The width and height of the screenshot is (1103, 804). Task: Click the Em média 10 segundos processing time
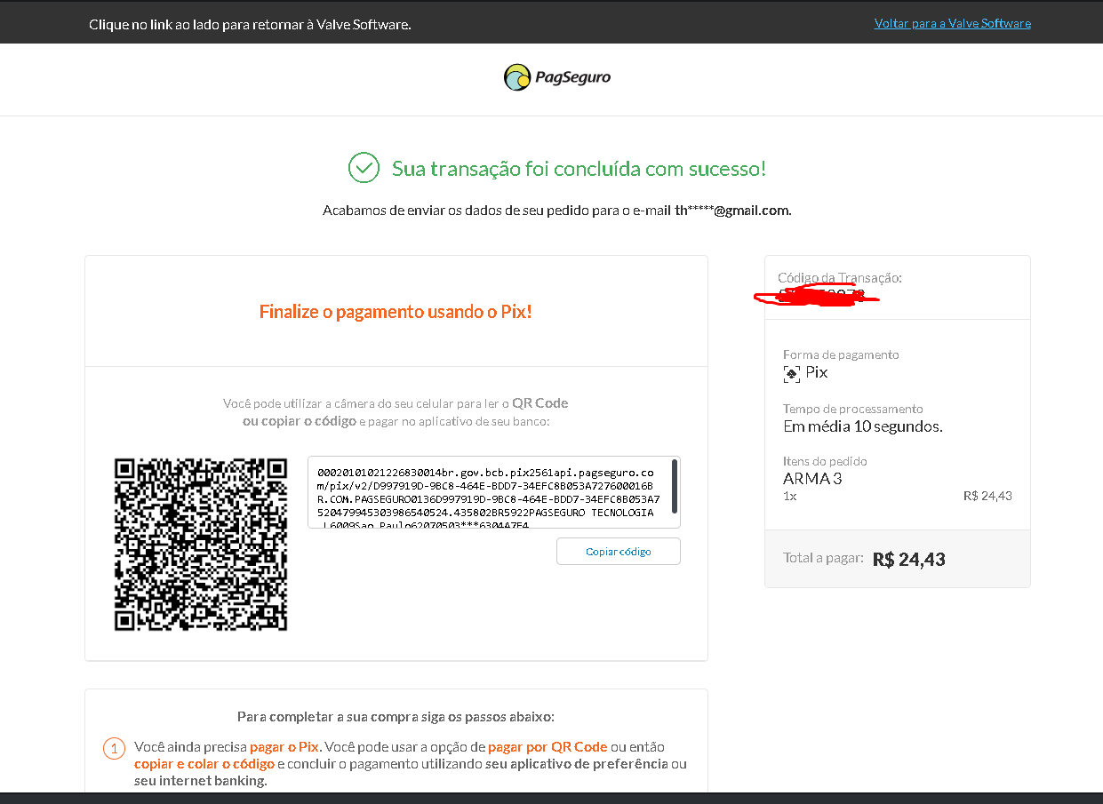862,426
